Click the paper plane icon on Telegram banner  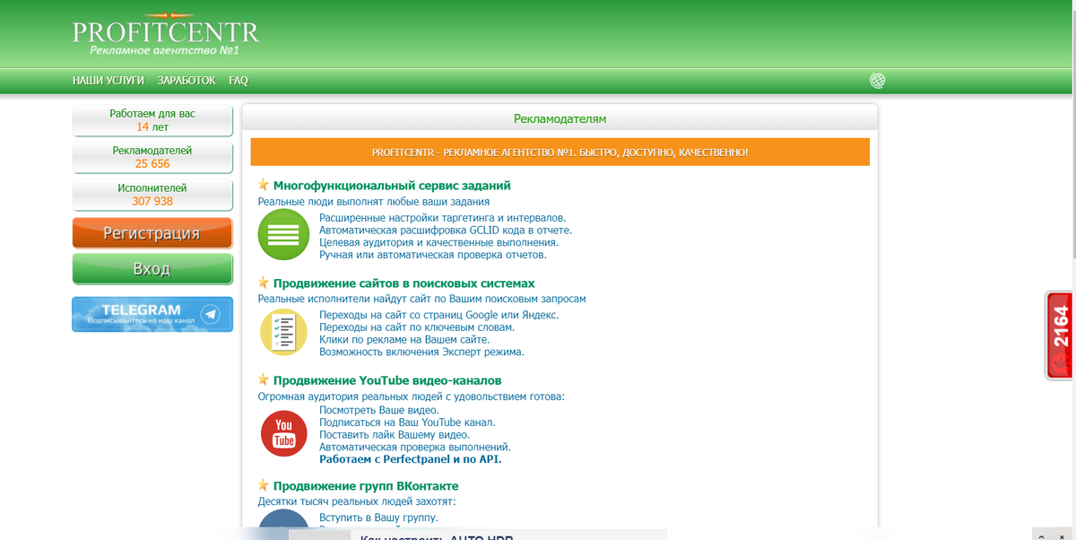210,314
